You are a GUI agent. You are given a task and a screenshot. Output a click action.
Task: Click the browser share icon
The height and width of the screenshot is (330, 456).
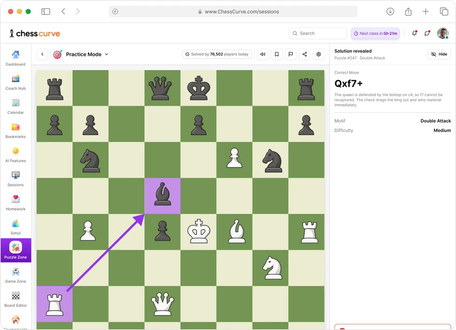[408, 12]
